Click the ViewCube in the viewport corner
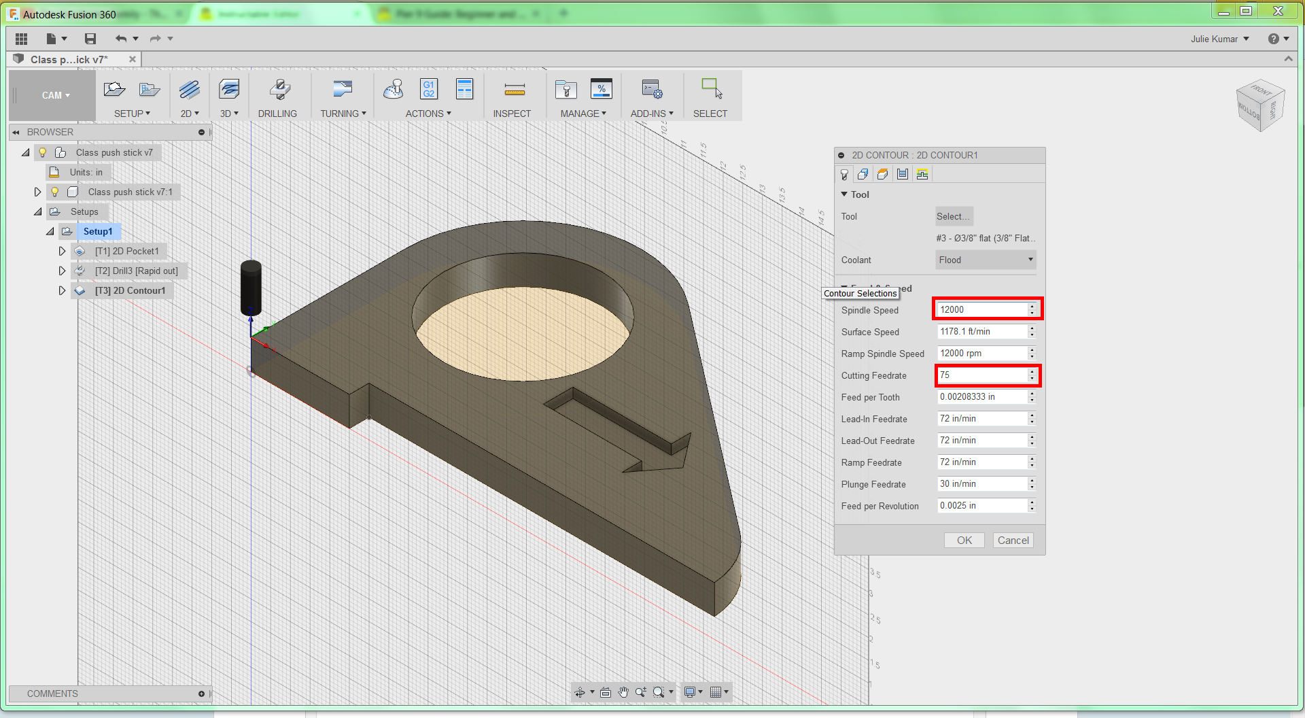The height and width of the screenshot is (718, 1305). (x=1261, y=106)
